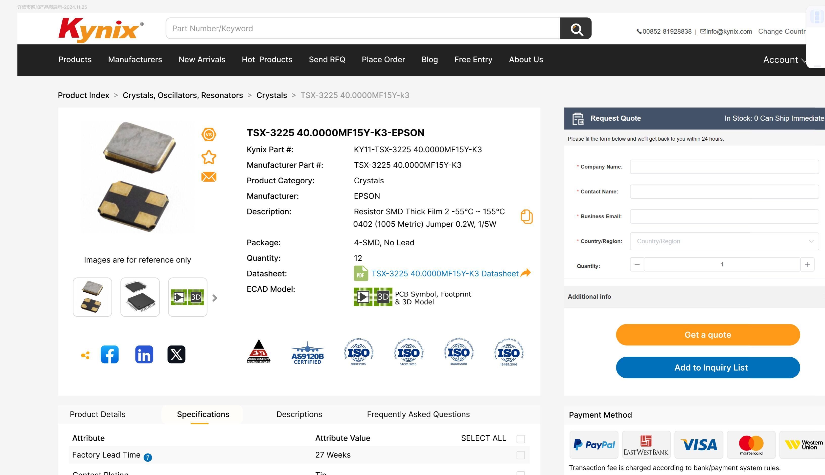Go to Hot Products
This screenshot has height=475, width=825.
tap(267, 59)
